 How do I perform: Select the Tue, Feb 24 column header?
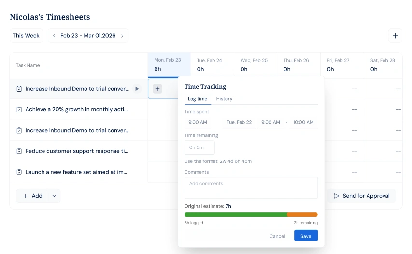point(212,65)
